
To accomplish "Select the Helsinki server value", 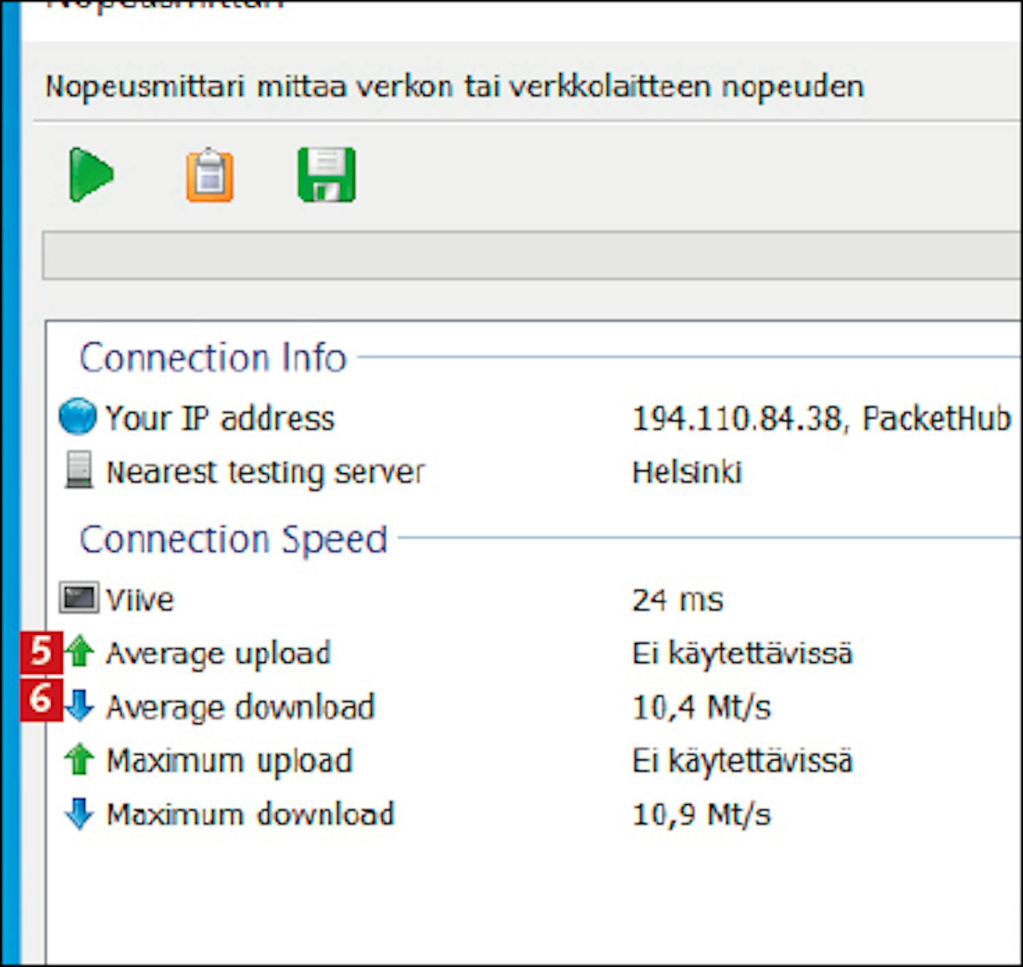I will pos(687,472).
